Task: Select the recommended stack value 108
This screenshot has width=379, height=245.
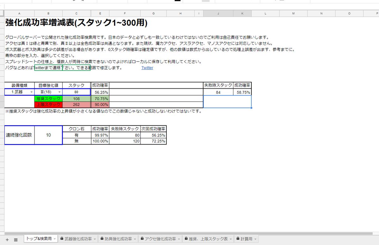Action: point(76,98)
